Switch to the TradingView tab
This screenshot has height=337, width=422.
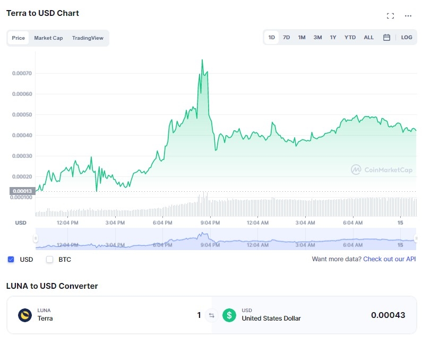point(88,38)
